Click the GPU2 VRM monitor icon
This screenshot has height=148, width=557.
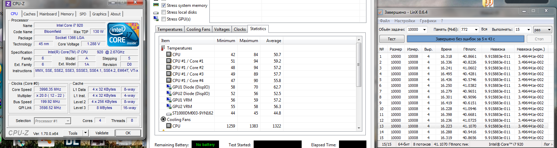click(169, 106)
